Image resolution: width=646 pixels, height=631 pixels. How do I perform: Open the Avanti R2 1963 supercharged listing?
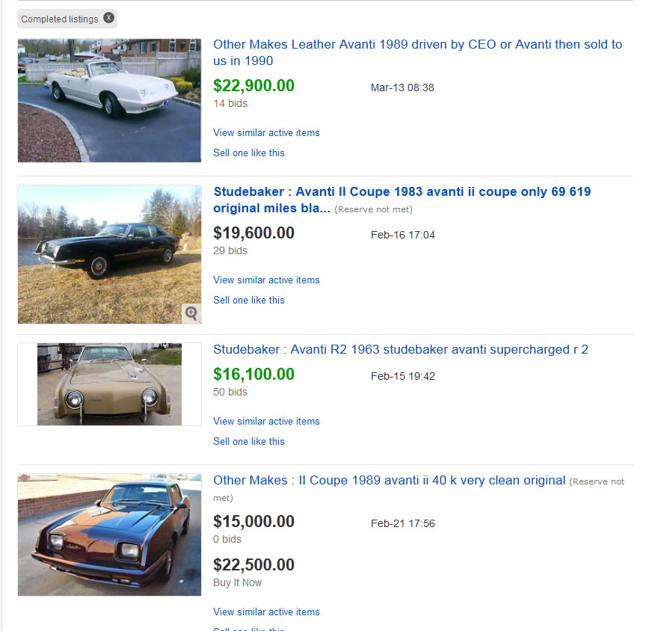click(401, 349)
